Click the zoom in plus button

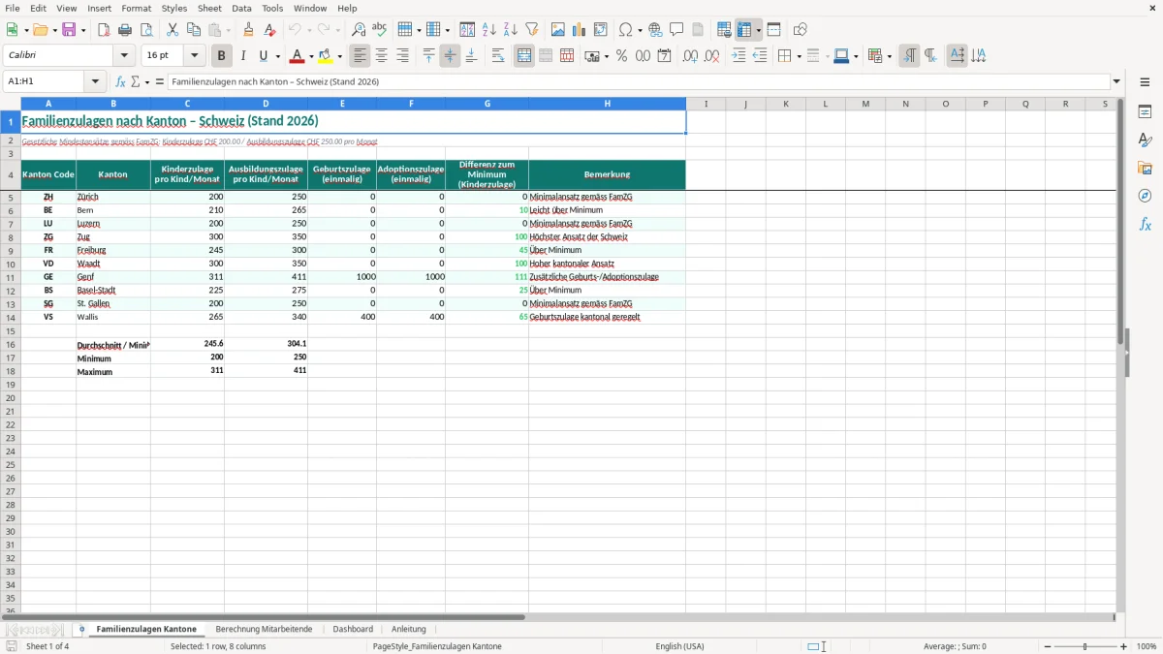click(1124, 646)
